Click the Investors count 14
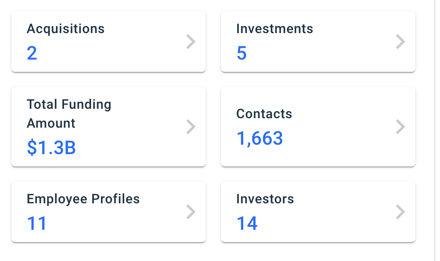Screen dimensions: 440x261 coord(247,223)
